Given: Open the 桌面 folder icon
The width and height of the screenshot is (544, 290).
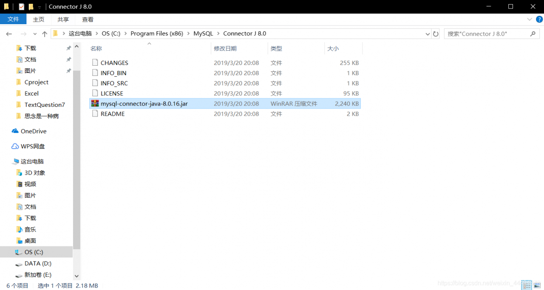Looking at the screenshot, I should click(x=19, y=241).
